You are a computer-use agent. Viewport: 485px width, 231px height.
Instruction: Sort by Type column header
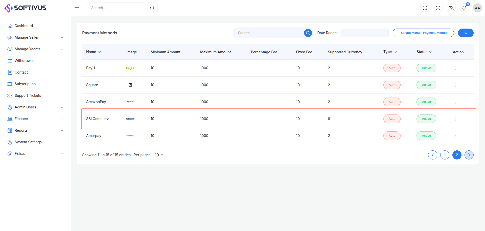click(390, 52)
